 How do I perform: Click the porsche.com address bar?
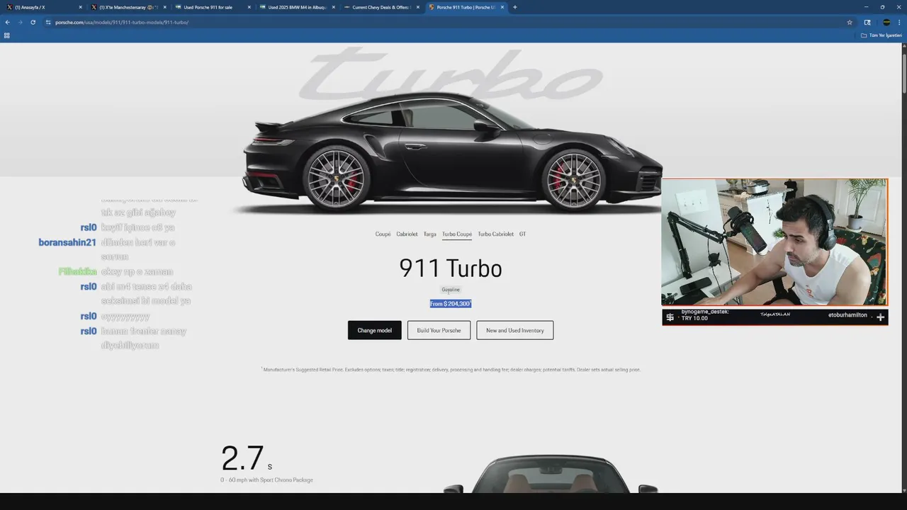click(446, 22)
